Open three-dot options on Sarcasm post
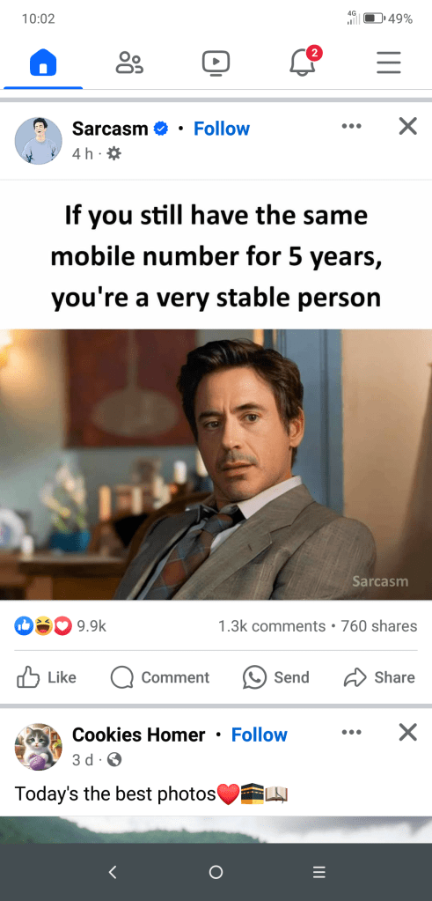The width and height of the screenshot is (432, 901). (351, 126)
